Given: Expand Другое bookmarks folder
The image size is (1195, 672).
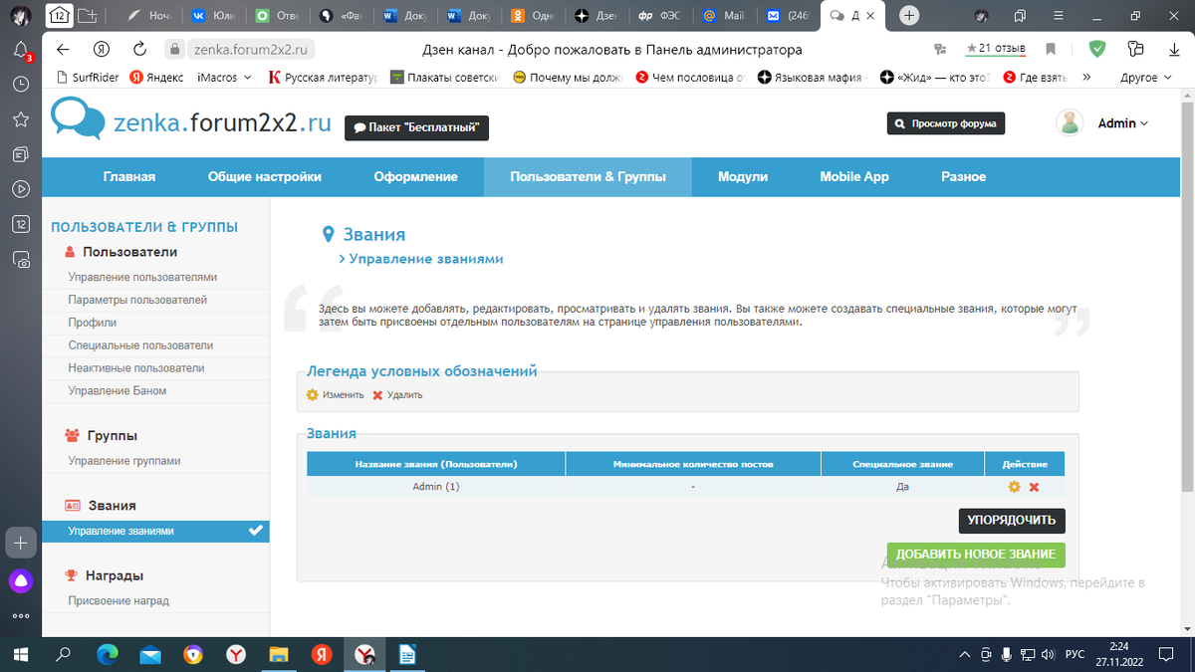Looking at the screenshot, I should point(1144,77).
